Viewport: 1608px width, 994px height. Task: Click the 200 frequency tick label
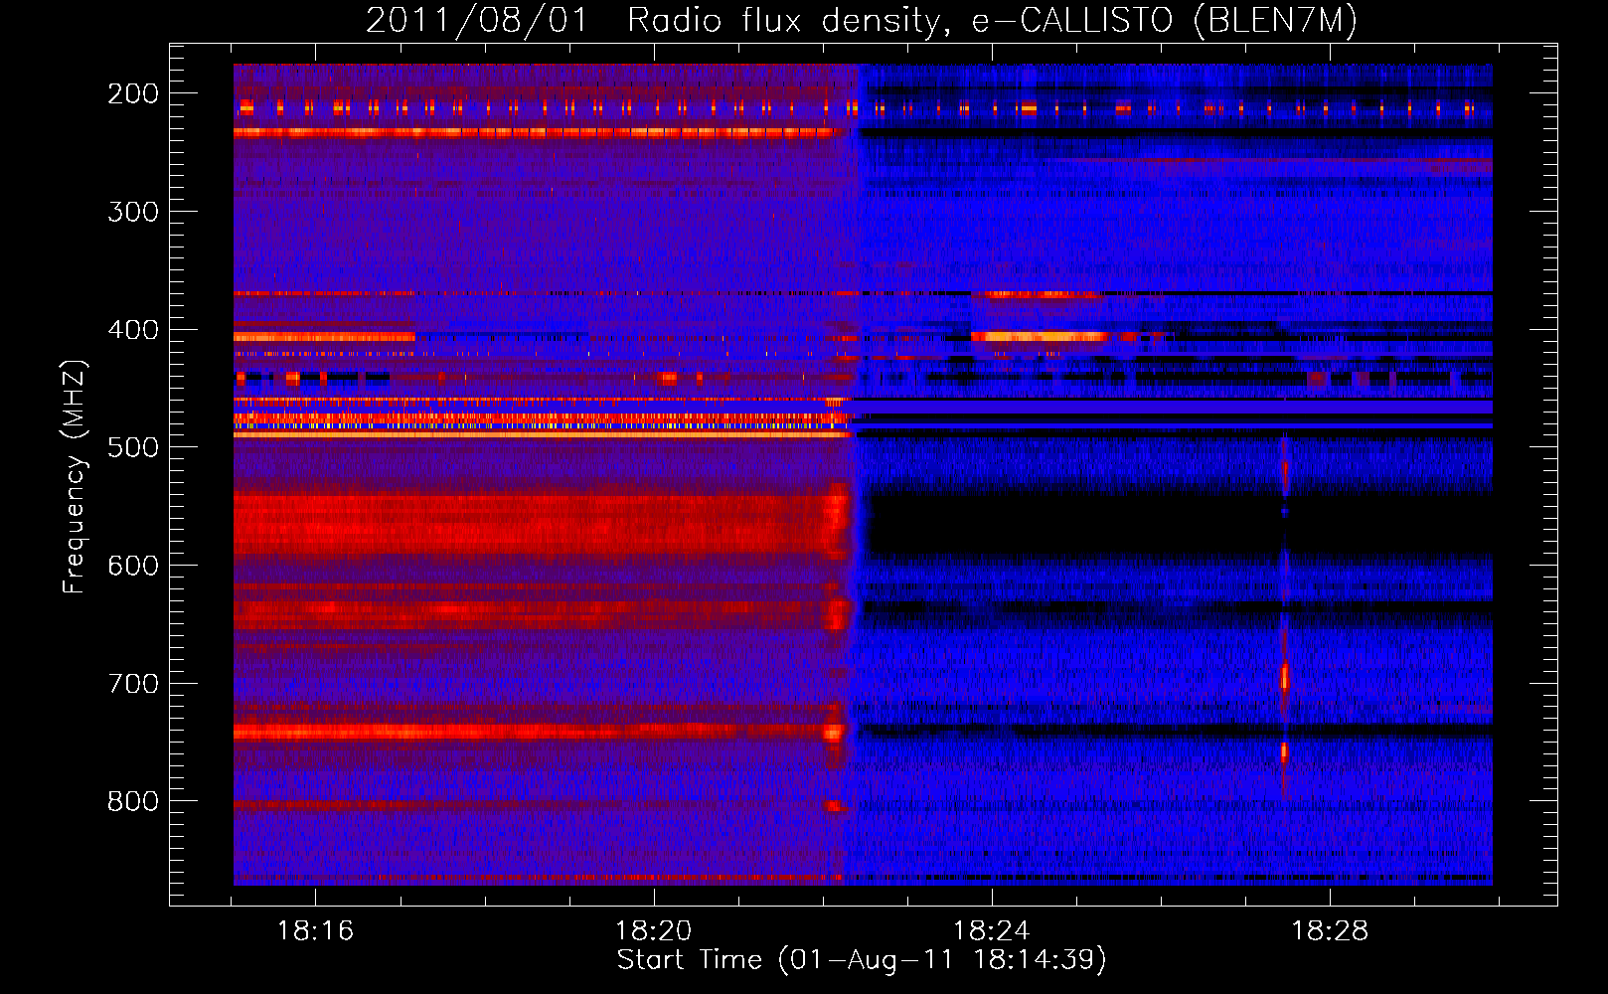133,93
